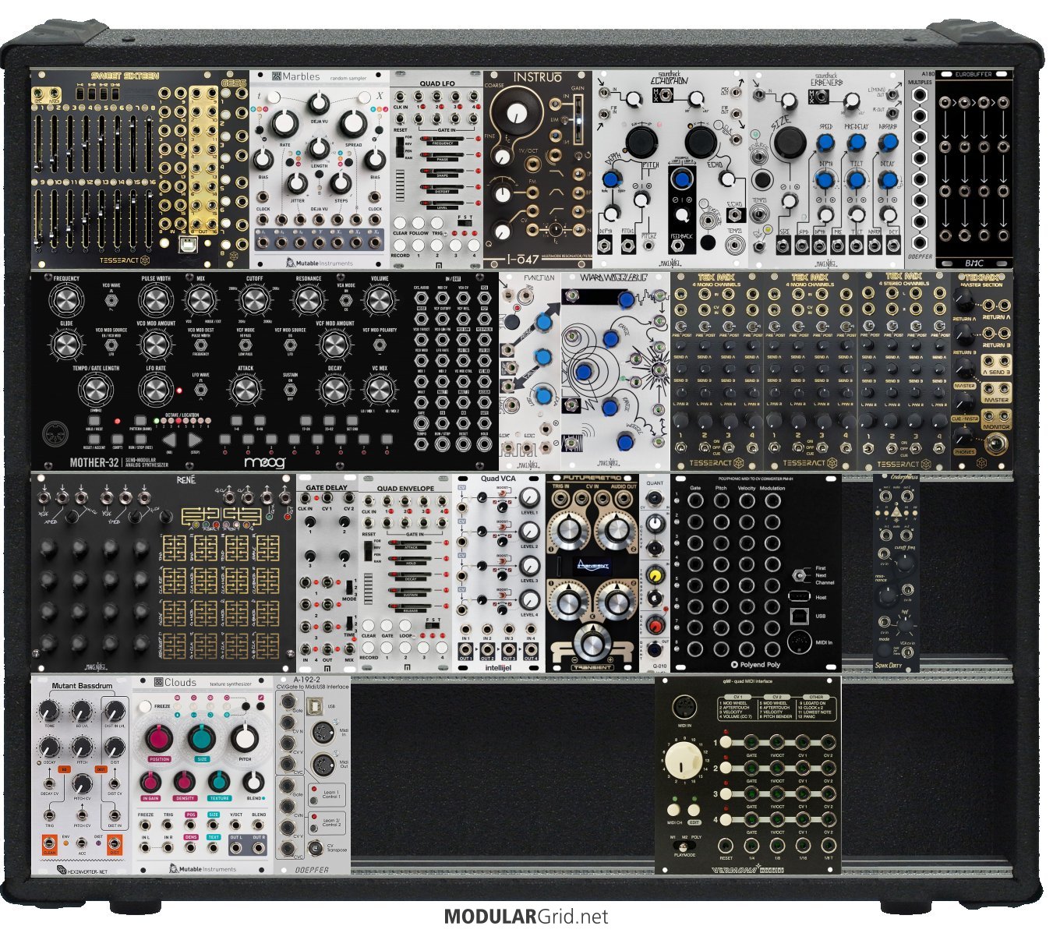Click the moog logo on Mother-32
Image resolution: width=1053 pixels, height=933 pixels.
click(x=265, y=462)
